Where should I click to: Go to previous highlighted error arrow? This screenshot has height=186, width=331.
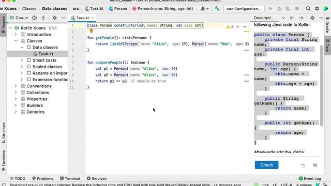238,27
